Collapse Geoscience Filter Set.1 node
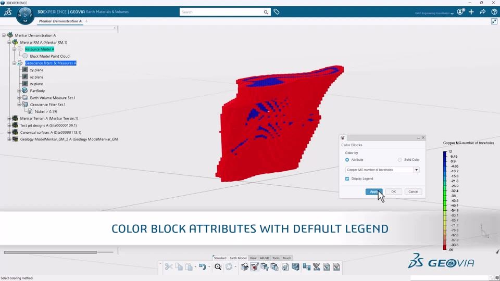The width and height of the screenshot is (500, 281). (x=19, y=105)
